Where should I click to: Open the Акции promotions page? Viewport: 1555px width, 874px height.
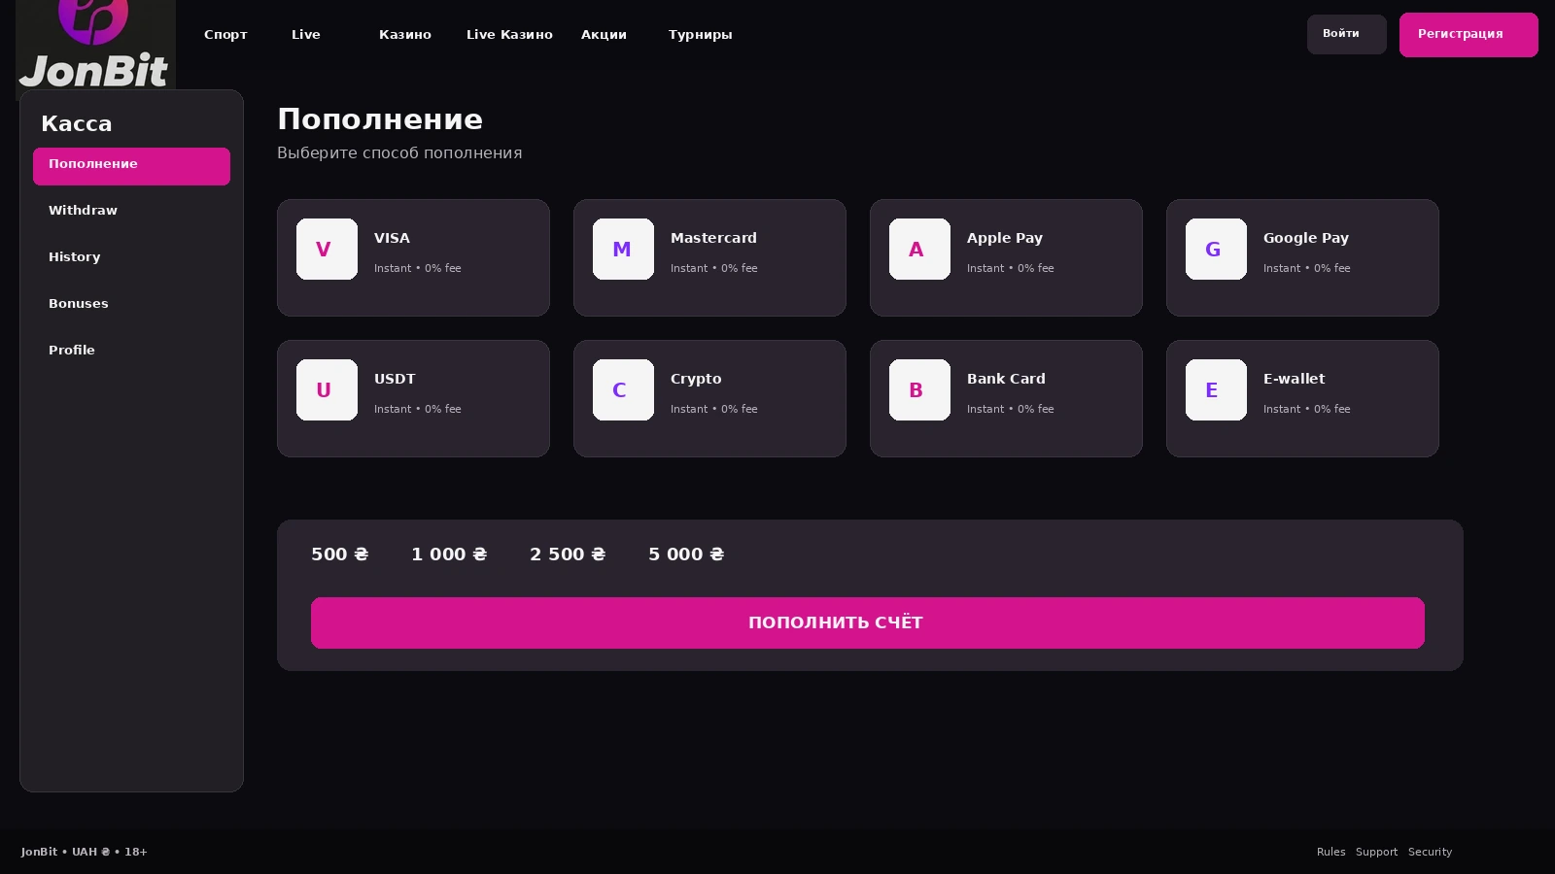(604, 35)
